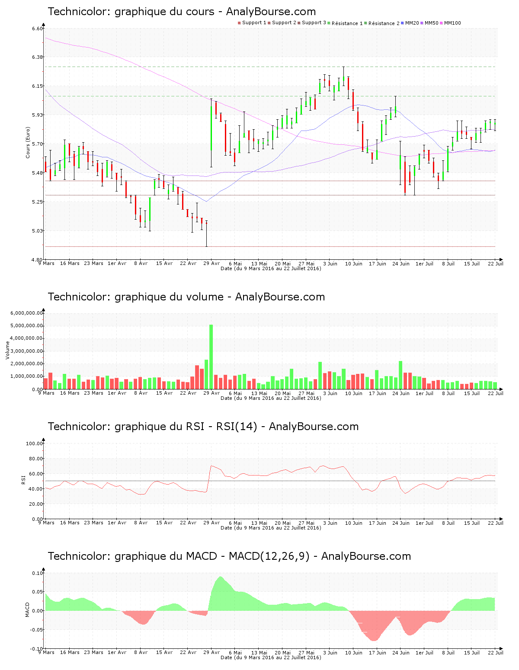519x670 pixels.
Task: Click the 4.80 value on price axis
Action: (37, 260)
